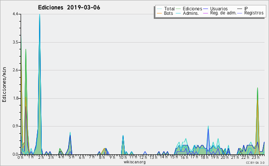Click the 1.8 y-axis value

15,98
